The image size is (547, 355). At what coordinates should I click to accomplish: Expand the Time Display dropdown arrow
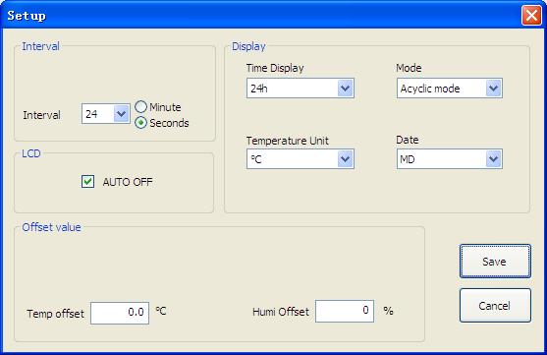(x=346, y=89)
